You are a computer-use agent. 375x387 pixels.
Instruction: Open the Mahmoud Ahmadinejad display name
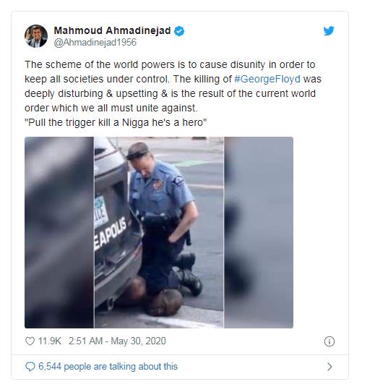click(x=112, y=30)
